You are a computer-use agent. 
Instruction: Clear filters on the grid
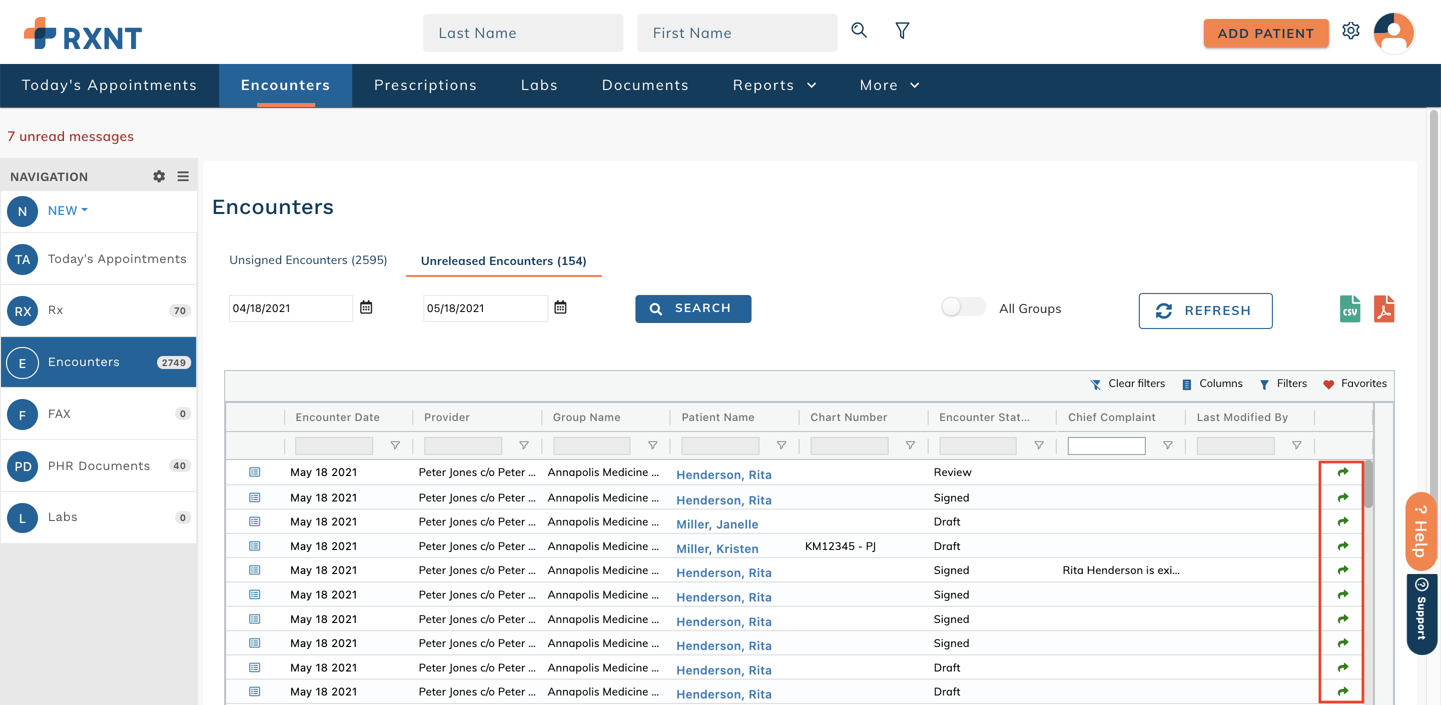point(1127,384)
